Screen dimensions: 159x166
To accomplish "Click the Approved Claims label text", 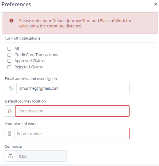I will [30, 61].
